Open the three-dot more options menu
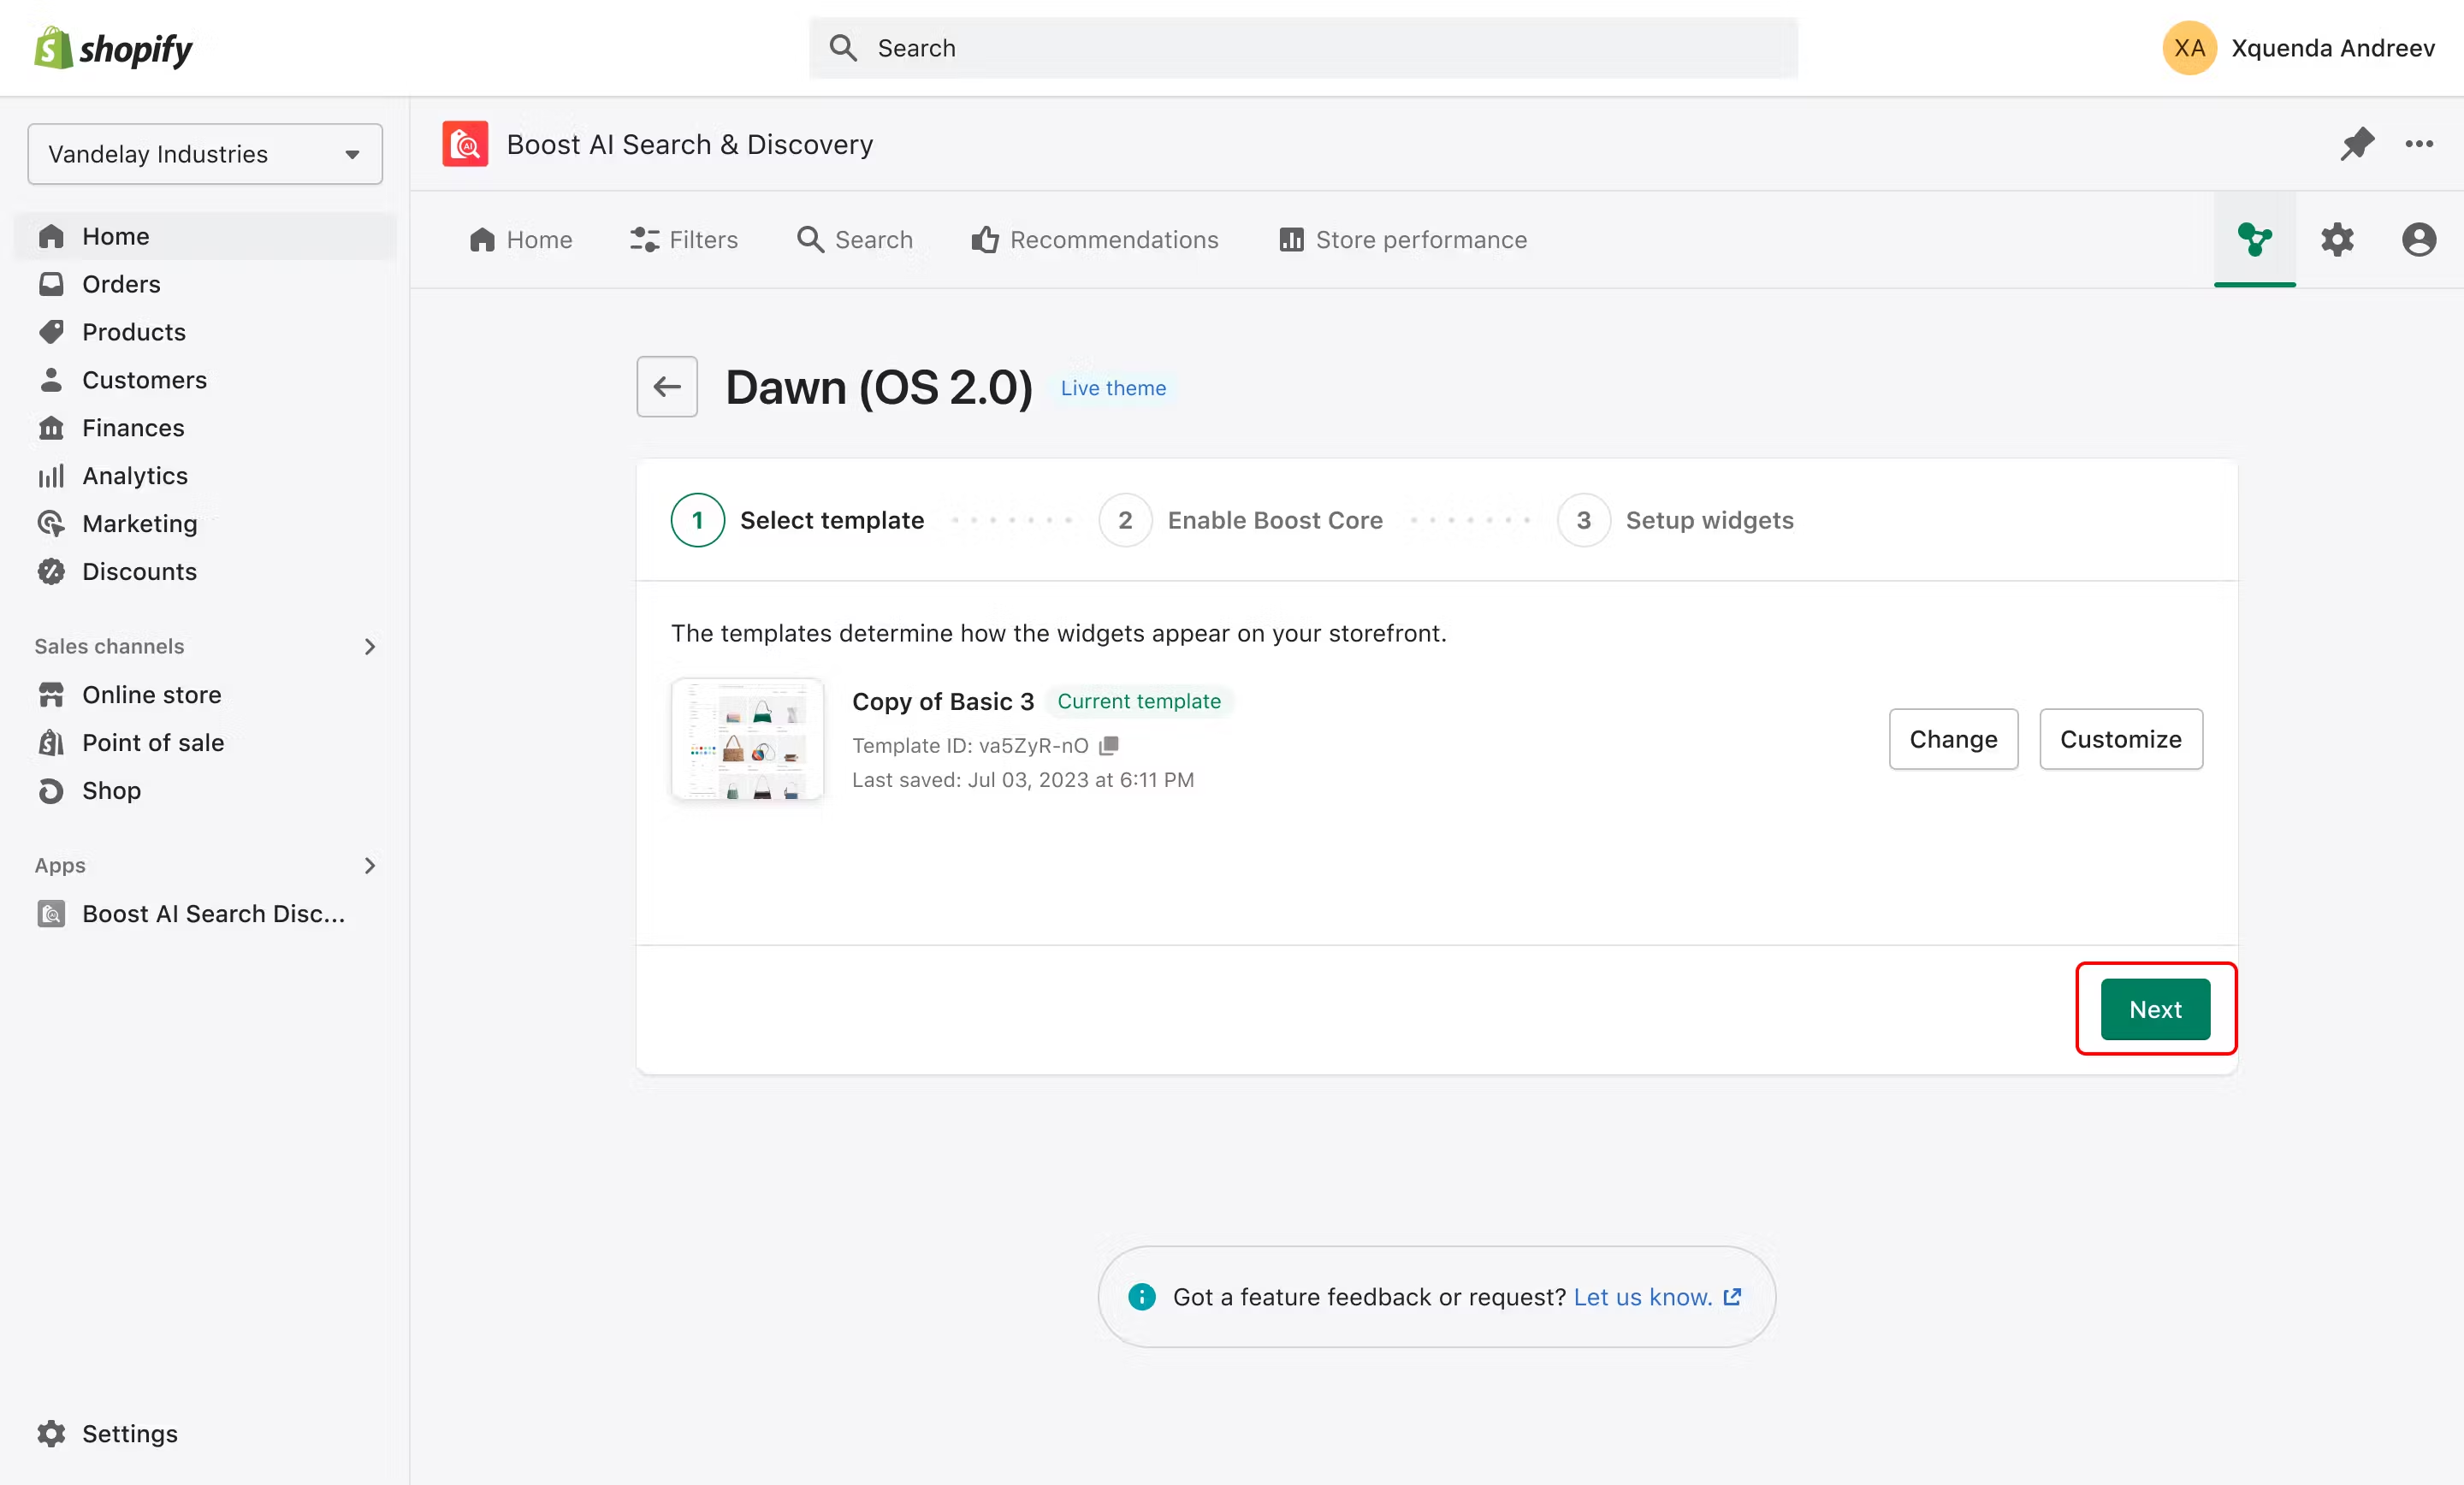 click(x=2418, y=144)
